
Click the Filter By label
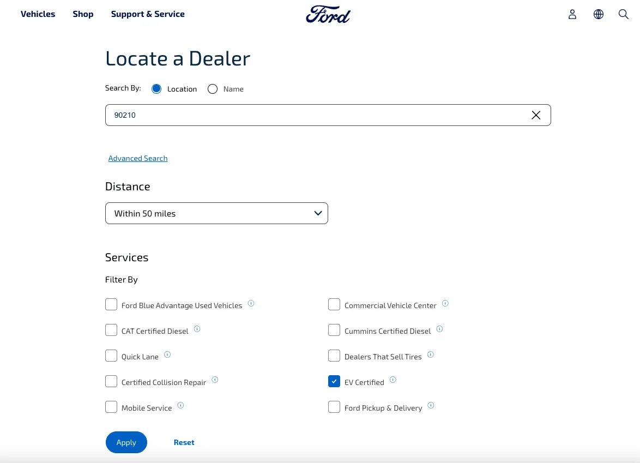click(122, 280)
